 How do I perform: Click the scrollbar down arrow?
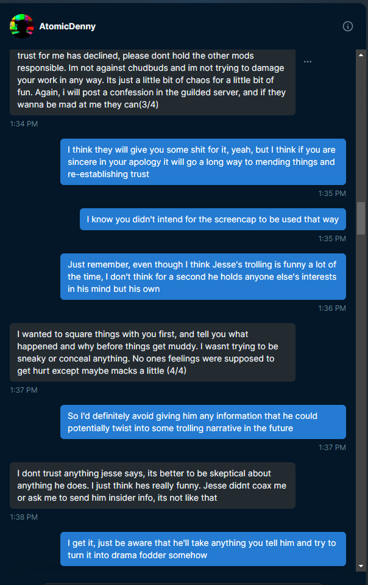point(361,565)
